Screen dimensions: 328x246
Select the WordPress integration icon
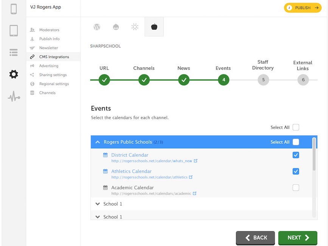[x=97, y=27]
